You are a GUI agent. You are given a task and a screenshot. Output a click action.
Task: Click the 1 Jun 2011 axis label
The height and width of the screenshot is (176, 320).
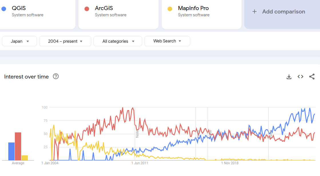139,163
